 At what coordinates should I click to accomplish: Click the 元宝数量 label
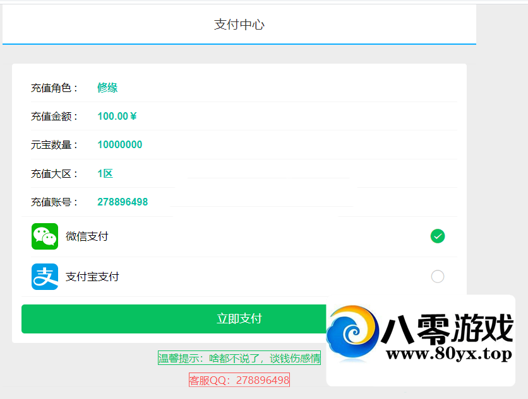click(54, 145)
